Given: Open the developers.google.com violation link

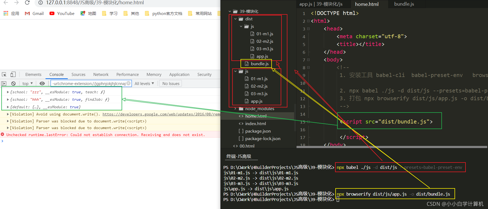Looking at the screenshot, I should click(161, 114).
